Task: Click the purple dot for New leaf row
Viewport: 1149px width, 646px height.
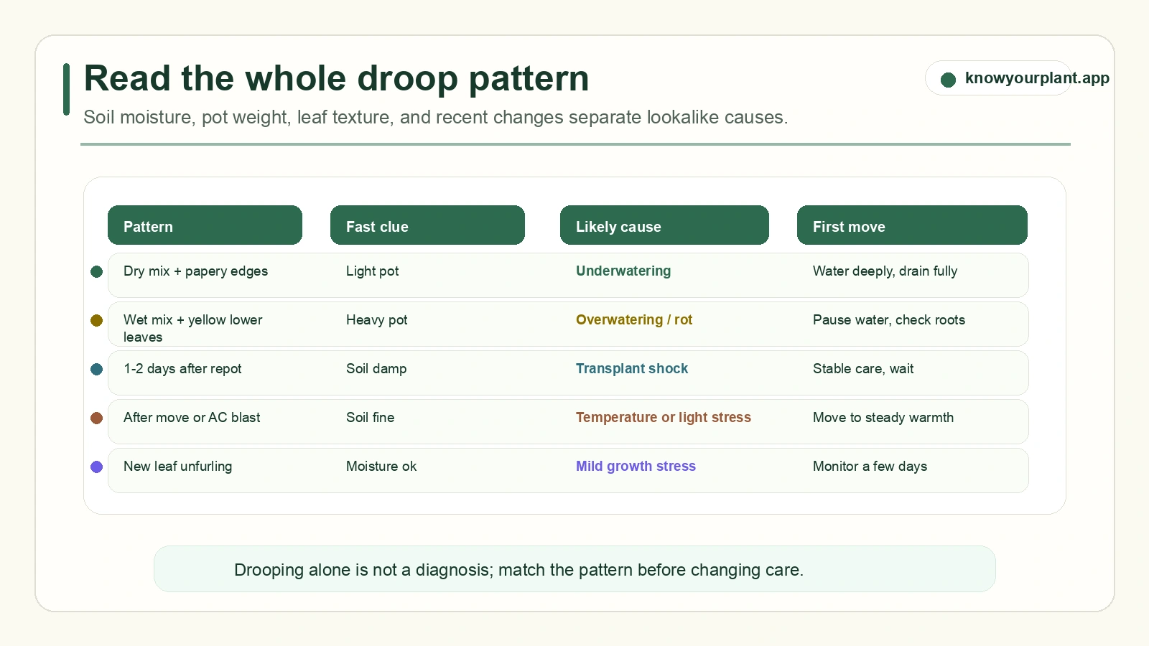Action: tap(96, 467)
